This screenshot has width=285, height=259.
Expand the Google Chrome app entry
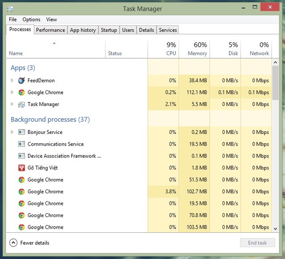[12, 93]
